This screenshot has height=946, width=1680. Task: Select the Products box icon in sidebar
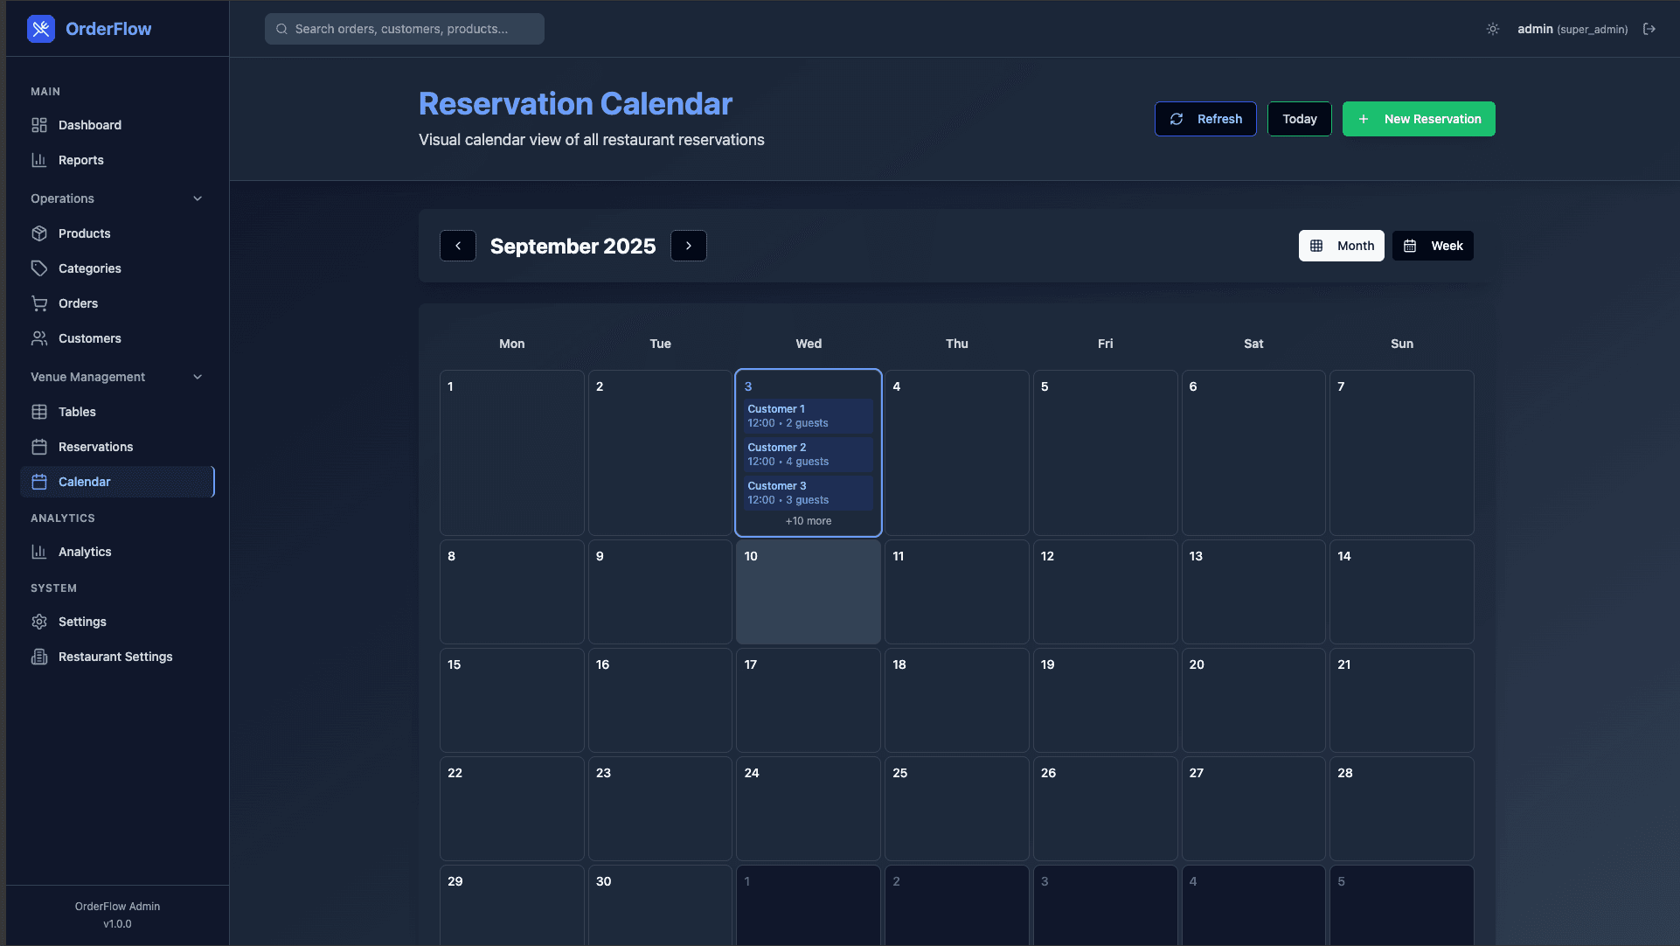[x=40, y=233]
